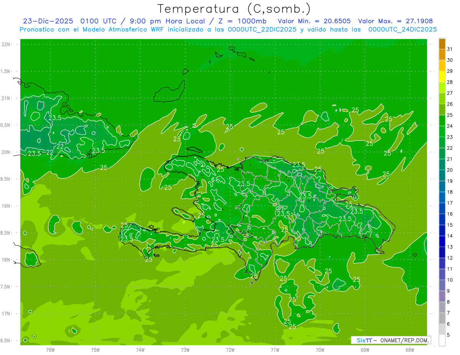The height and width of the screenshot is (355, 460).
Task: Click colorbar label 13
Action: 450,247
